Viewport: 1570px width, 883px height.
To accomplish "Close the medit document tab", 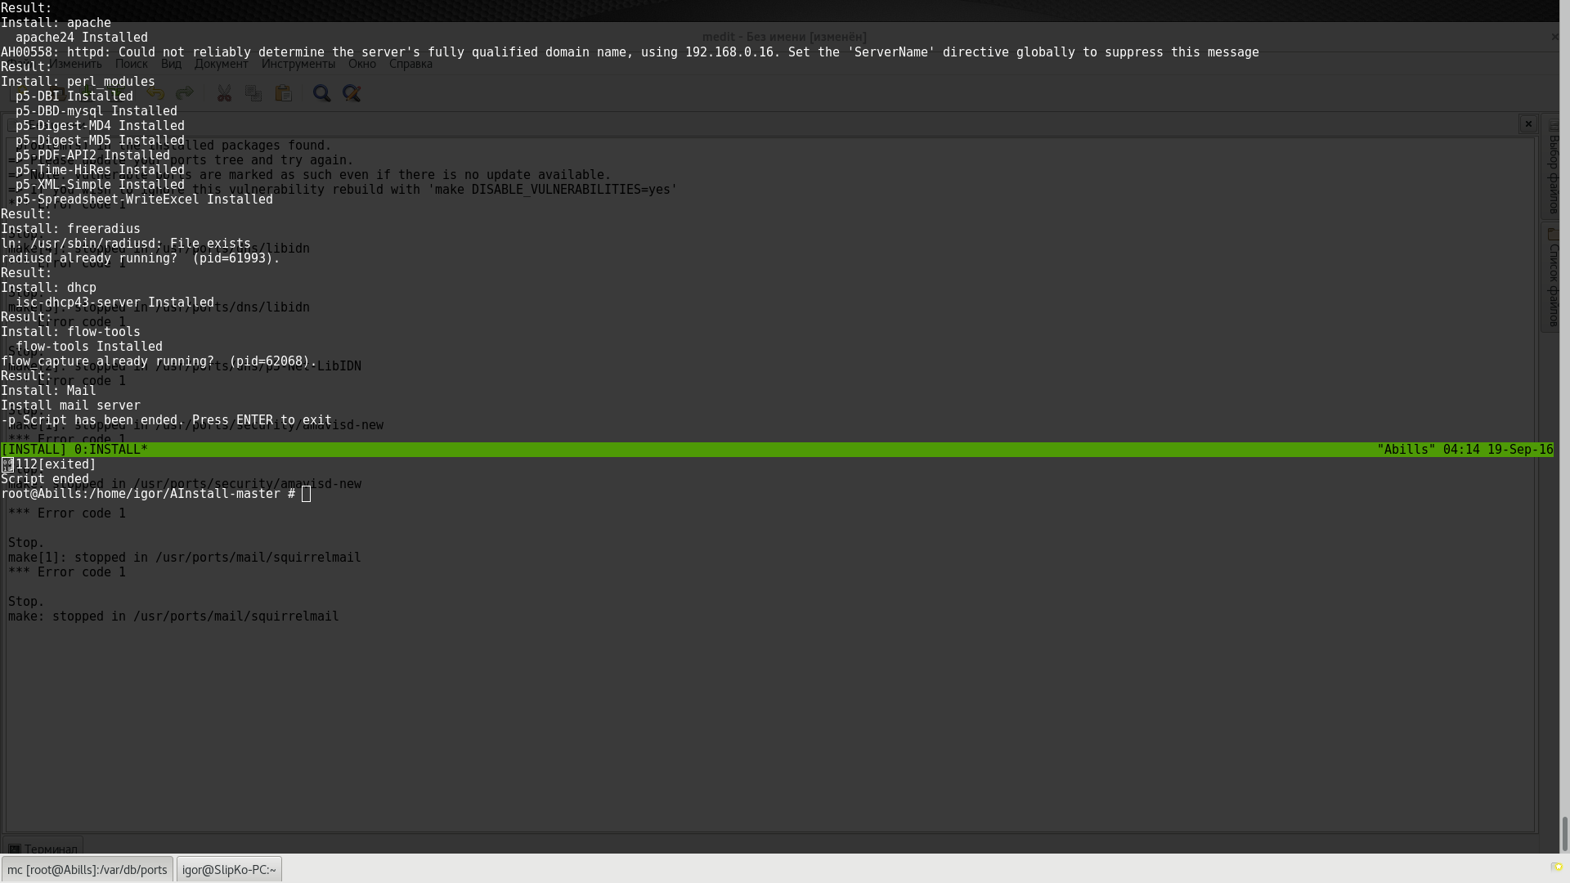I will pos(1528,123).
